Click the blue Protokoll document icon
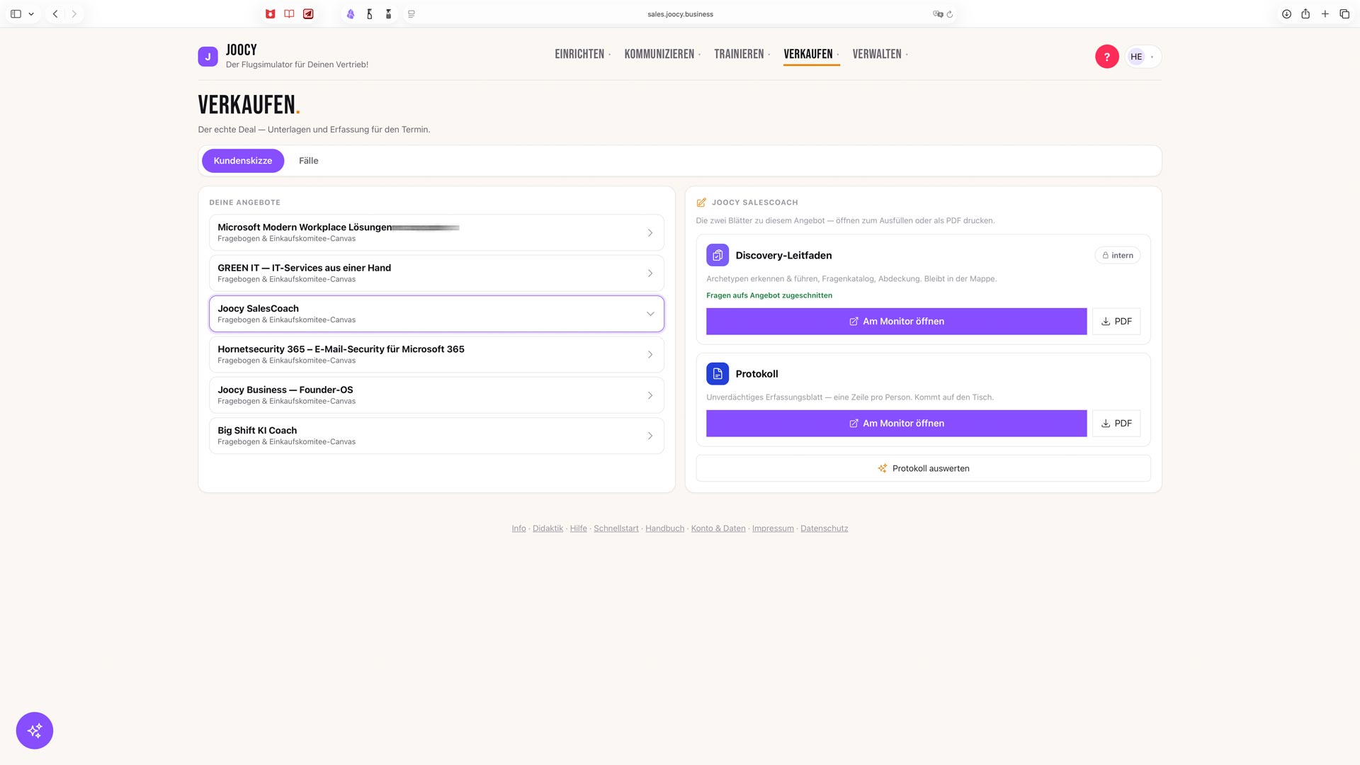Screen dimensions: 1360x765 pos(718,373)
